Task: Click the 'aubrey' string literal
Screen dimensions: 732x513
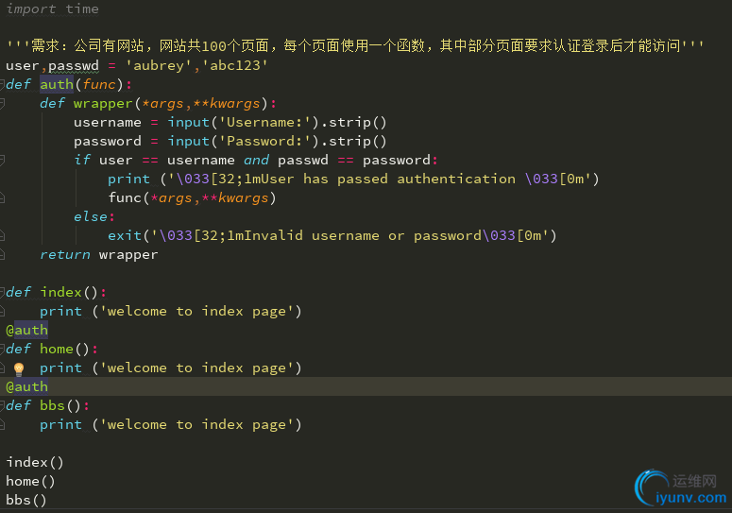Action: click(159, 65)
